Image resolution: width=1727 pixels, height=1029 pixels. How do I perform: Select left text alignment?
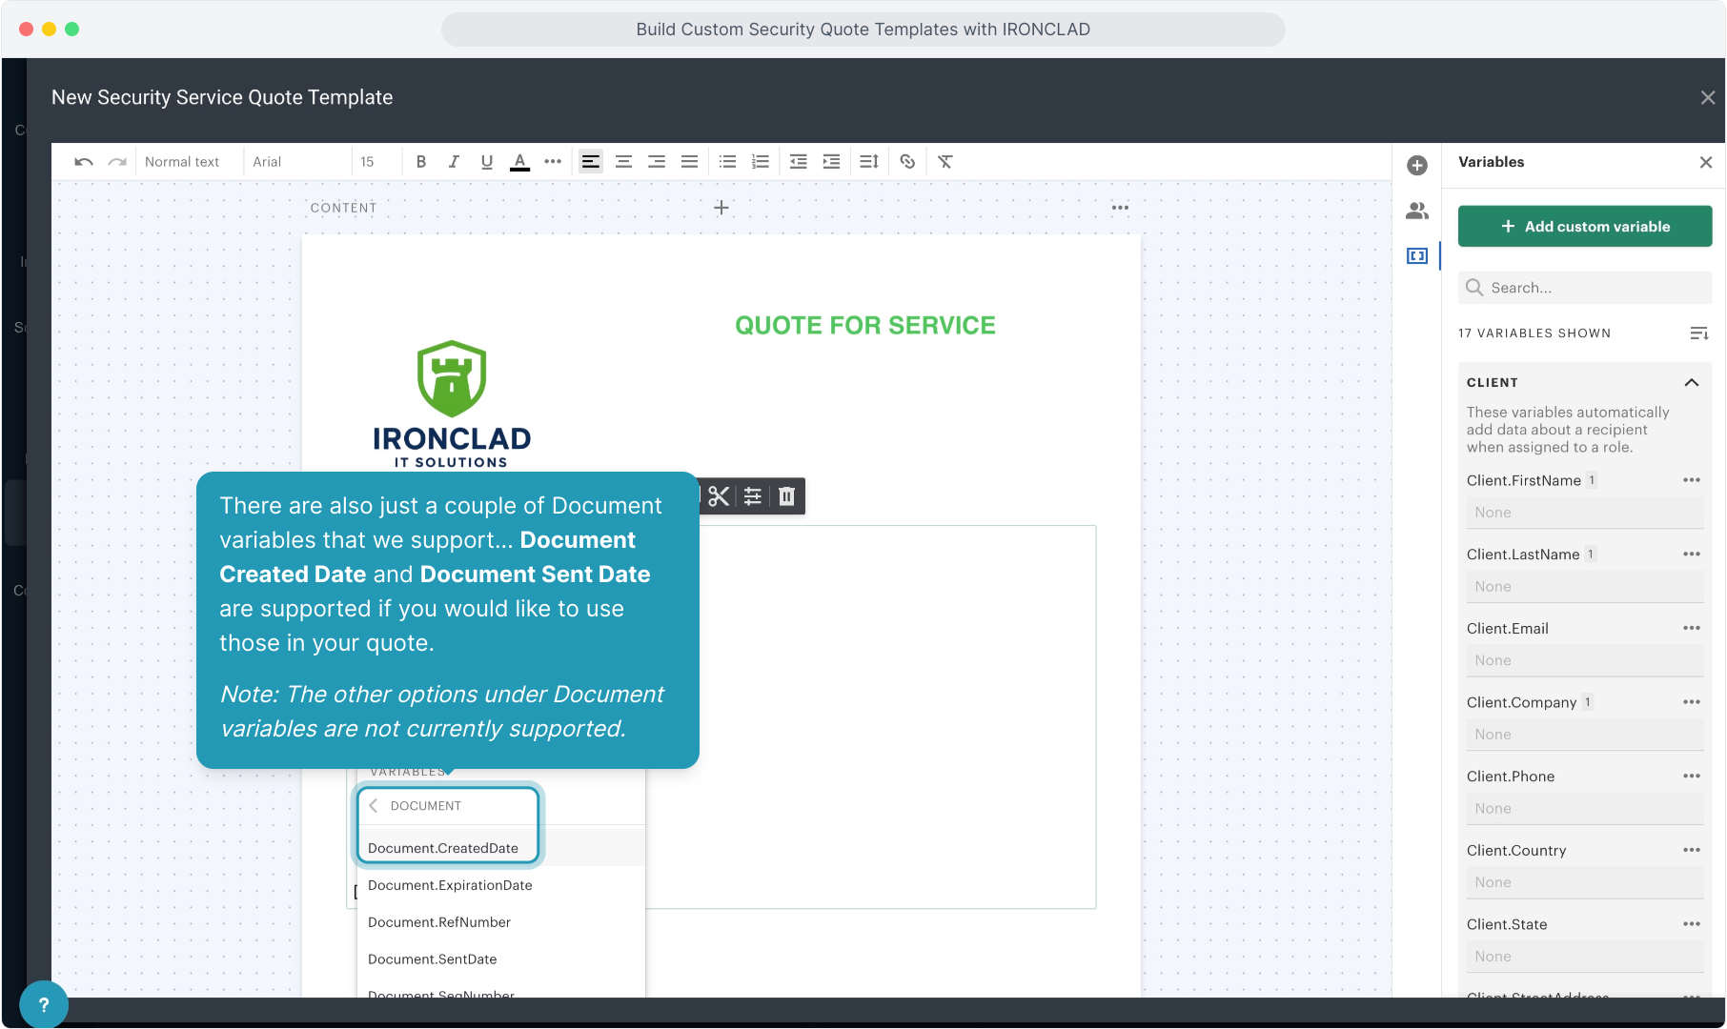coord(591,162)
